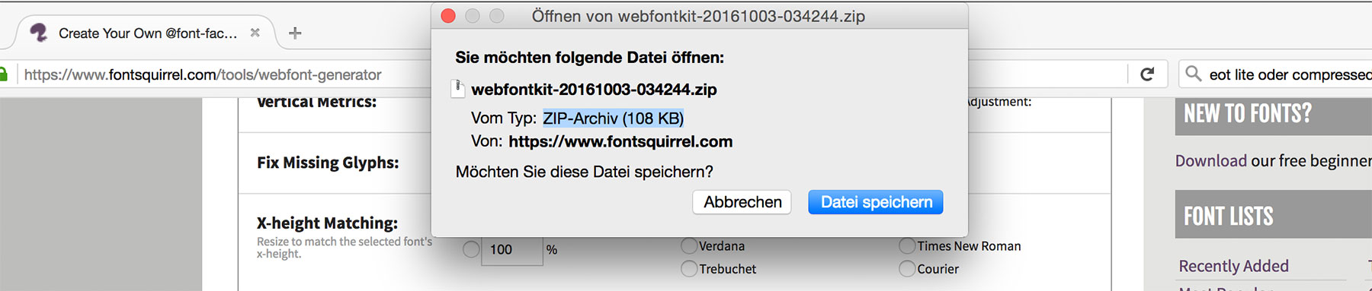Select the Courier radio button
Image resolution: width=1372 pixels, height=291 pixels.
point(907,268)
